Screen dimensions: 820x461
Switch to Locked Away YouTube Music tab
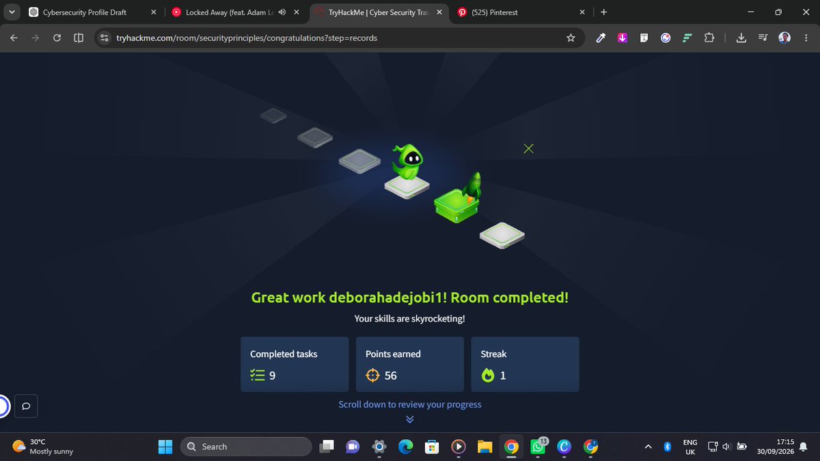click(x=229, y=12)
